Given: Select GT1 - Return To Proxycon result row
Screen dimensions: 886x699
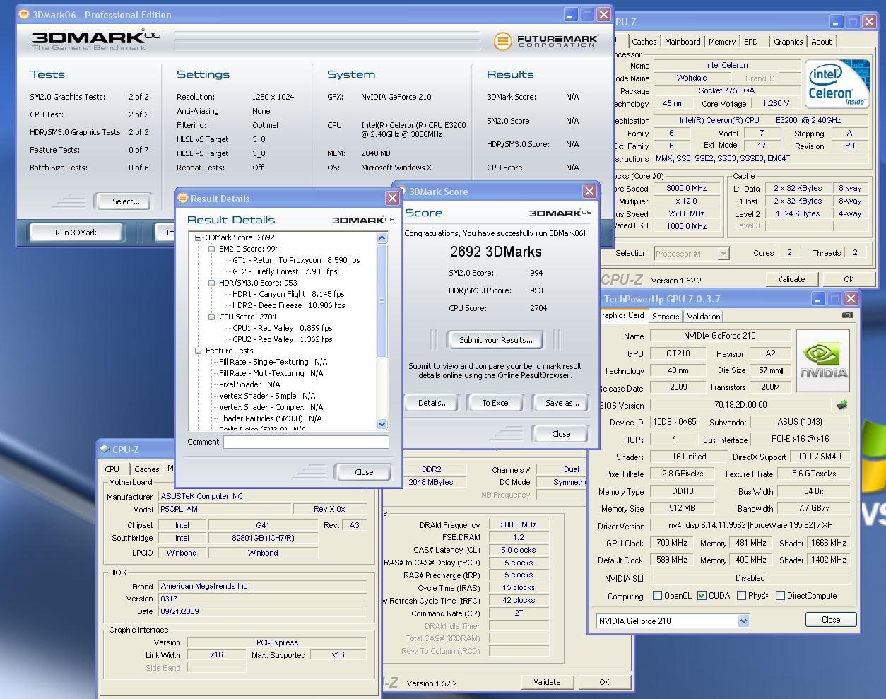Looking at the screenshot, I should (x=296, y=260).
